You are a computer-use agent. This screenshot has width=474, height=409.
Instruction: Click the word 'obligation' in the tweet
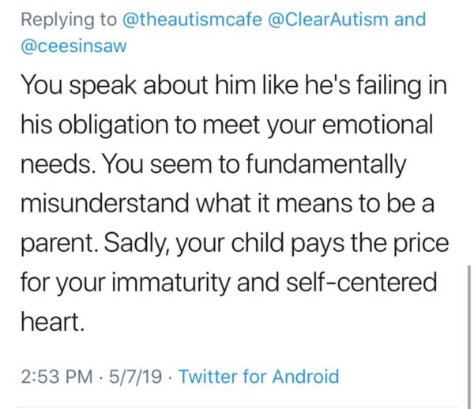(x=113, y=126)
